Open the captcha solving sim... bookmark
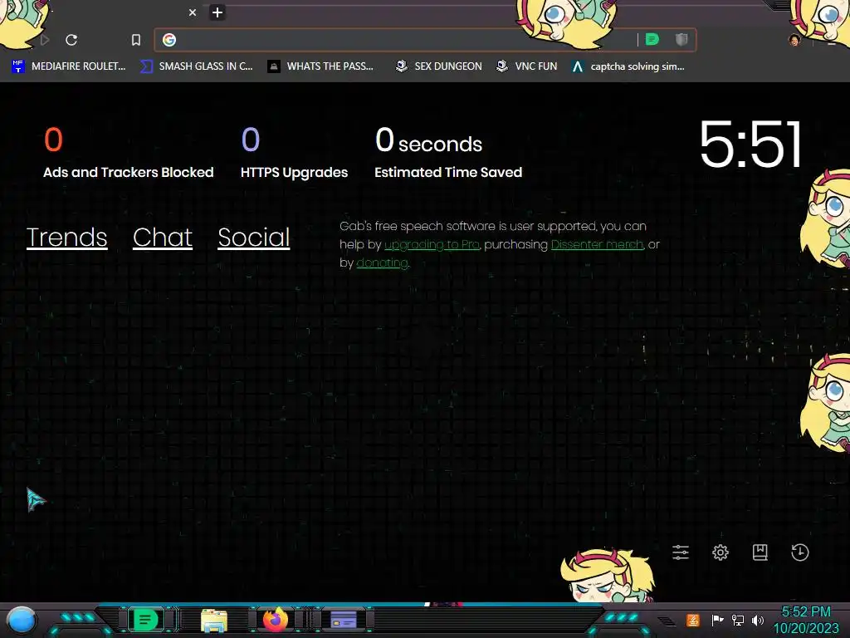Screen dimensions: 850x638 pyautogui.click(x=628, y=66)
